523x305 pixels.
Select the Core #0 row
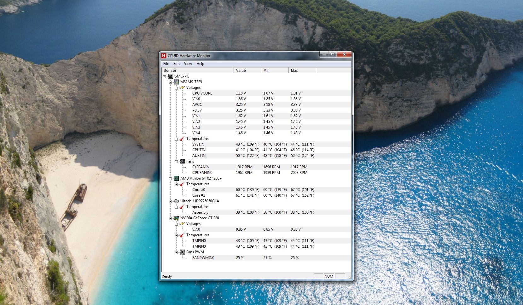click(x=271, y=190)
